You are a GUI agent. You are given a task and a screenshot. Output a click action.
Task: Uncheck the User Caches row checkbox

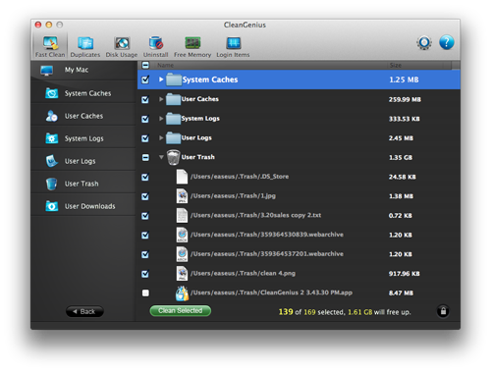(145, 99)
